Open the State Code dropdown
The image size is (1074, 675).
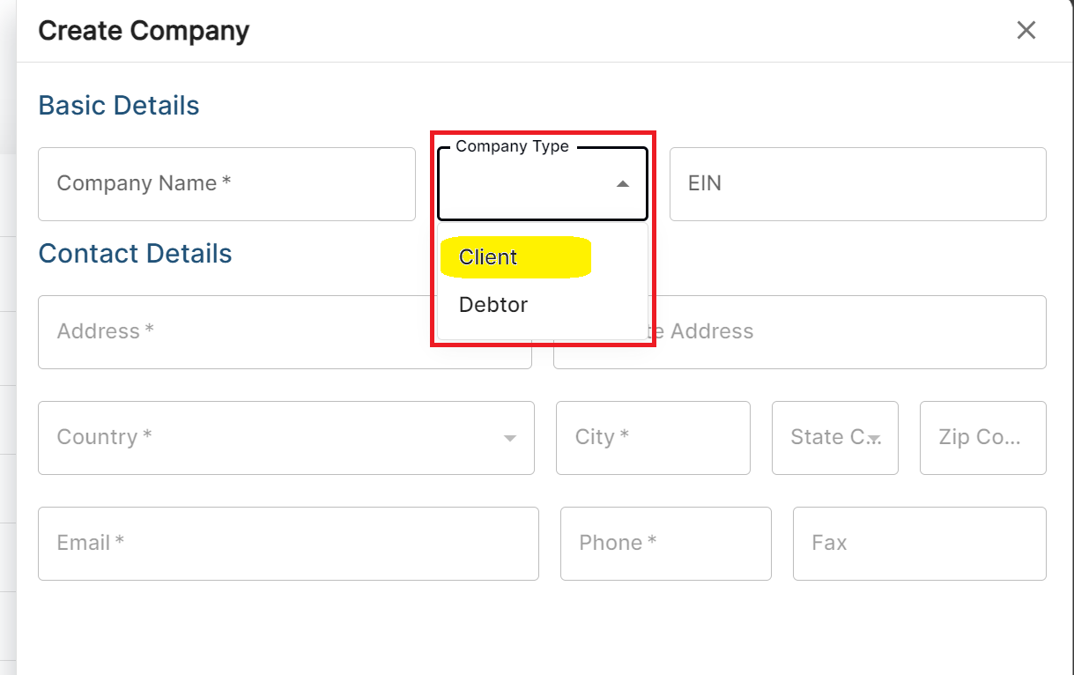click(834, 438)
